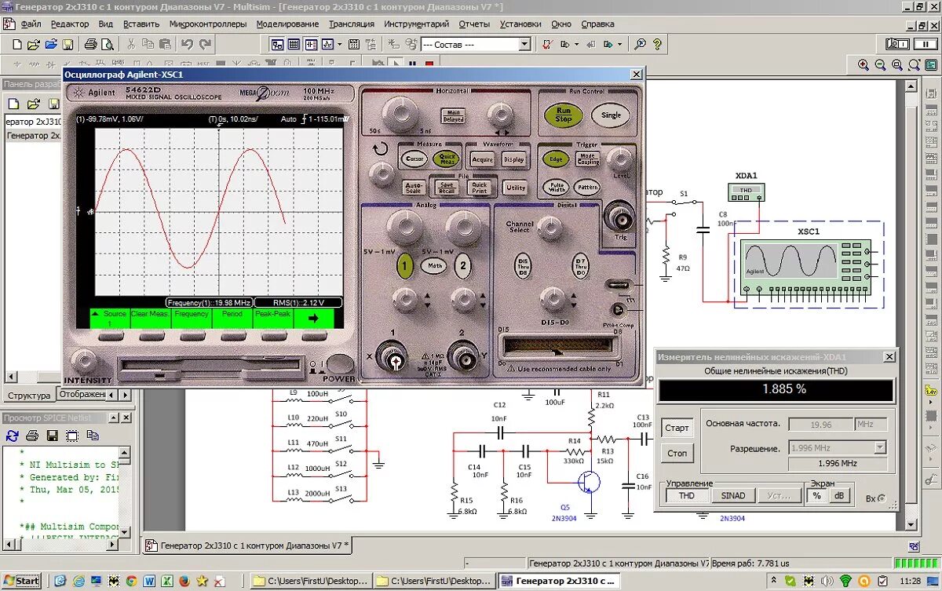
Task: Click the Pause simulation icon in toolbar
Action: pos(411,65)
